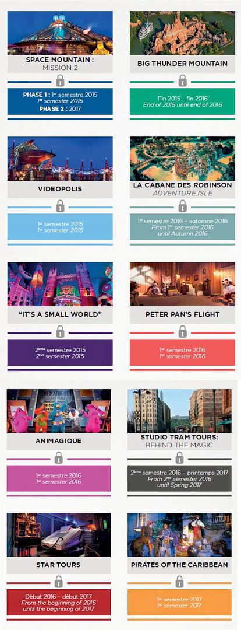
Task: Open the Big Thunder Mountain aerial photo
Action: coord(182,33)
